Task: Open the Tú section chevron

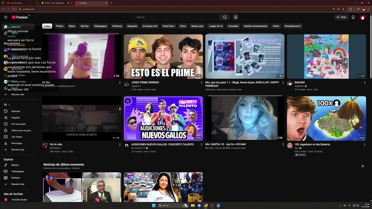Action: pos(9,105)
